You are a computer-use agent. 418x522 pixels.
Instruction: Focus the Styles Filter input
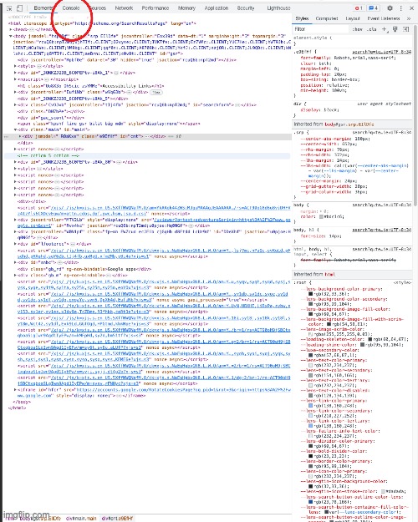pyautogui.click(x=320, y=29)
